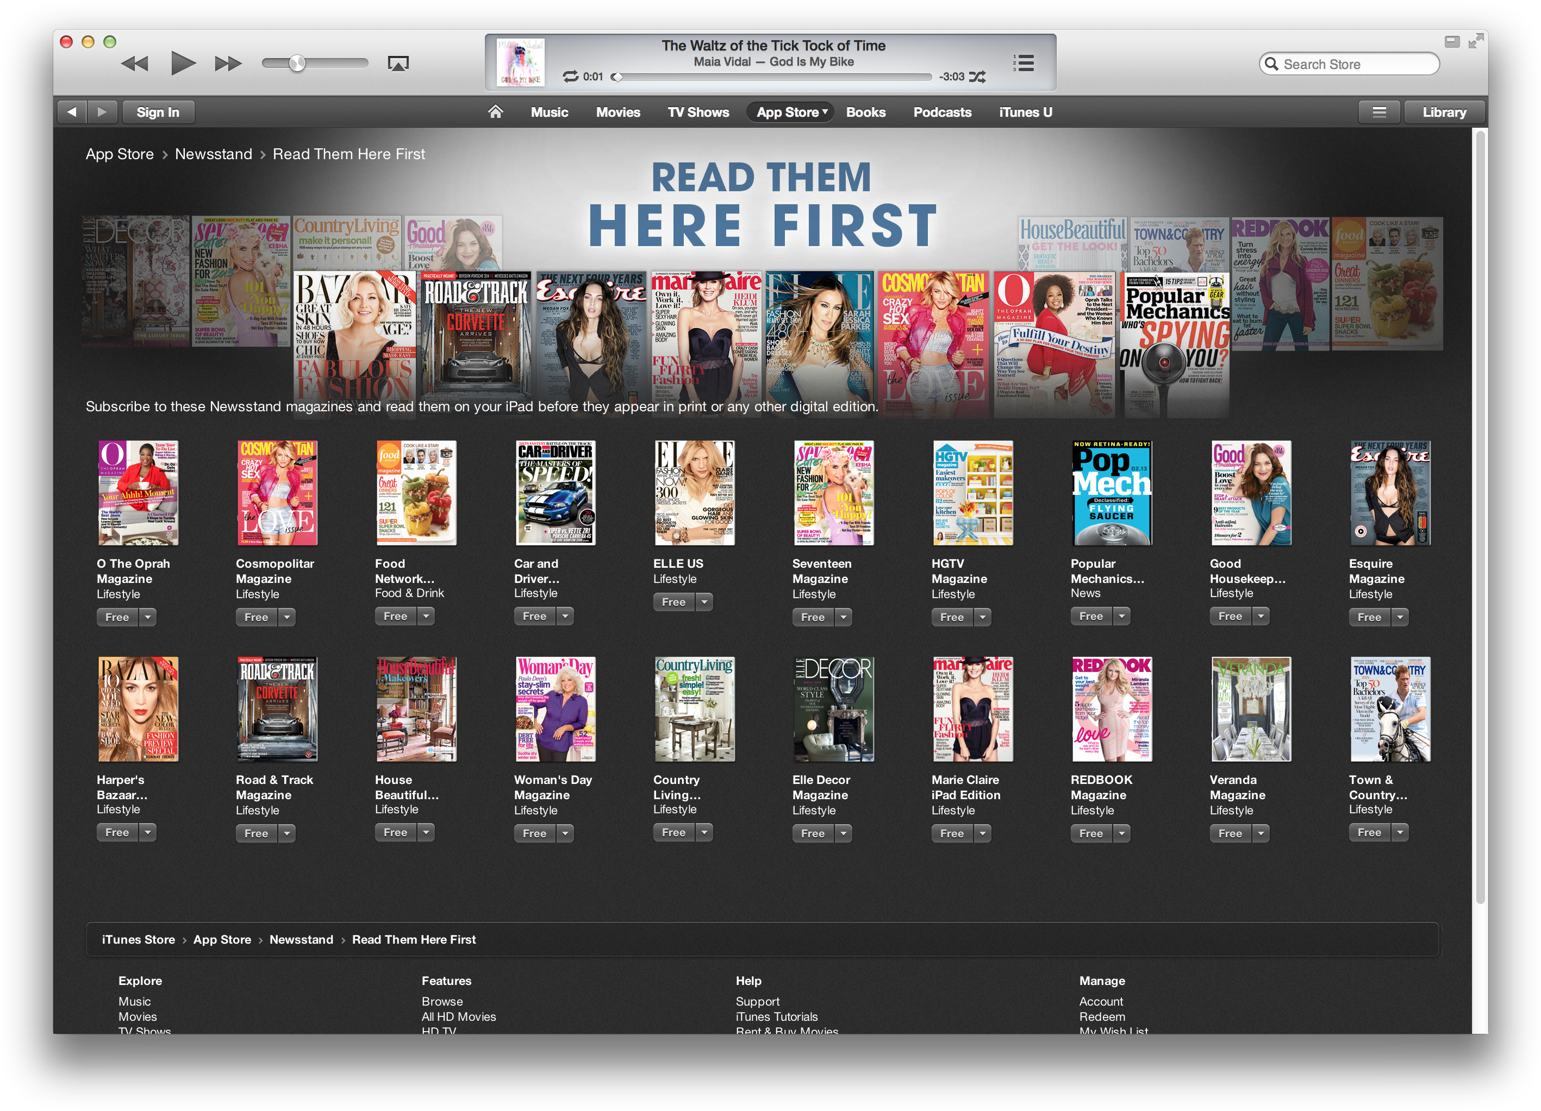Viewport: 1541px width, 1111px height.
Task: Switch to the Podcasts tab
Action: 941,112
